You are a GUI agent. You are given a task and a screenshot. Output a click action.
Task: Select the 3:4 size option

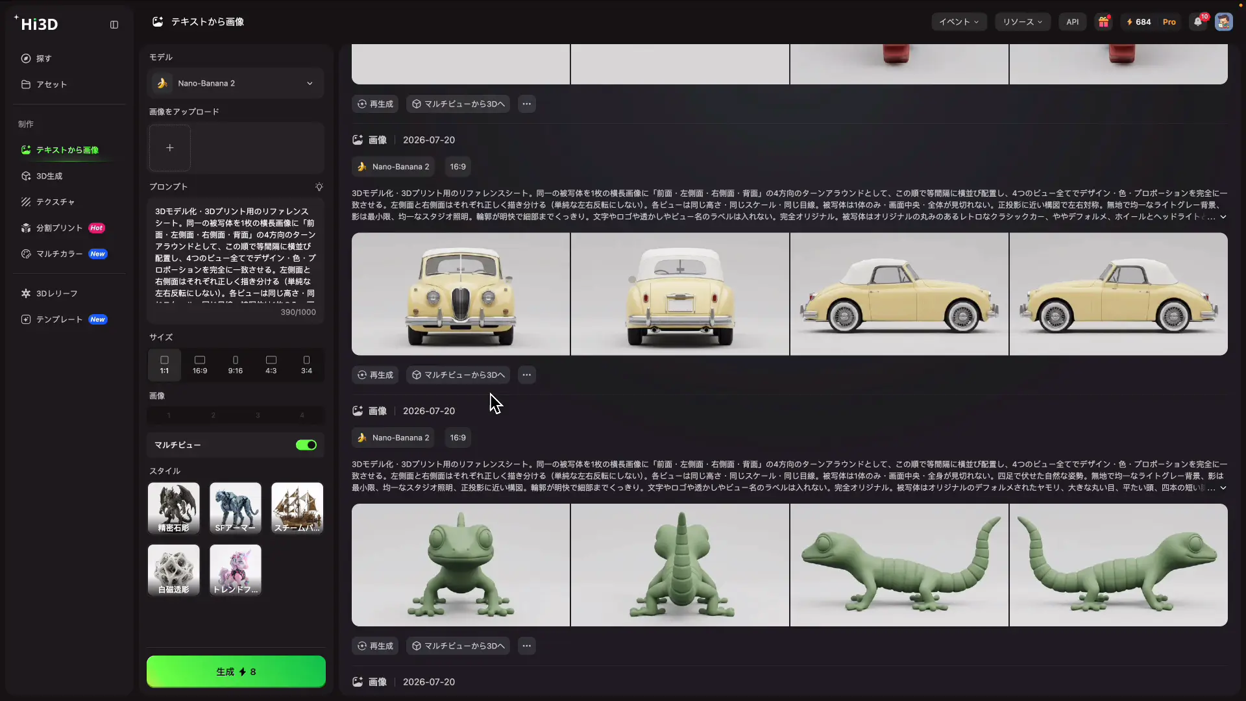(x=306, y=365)
